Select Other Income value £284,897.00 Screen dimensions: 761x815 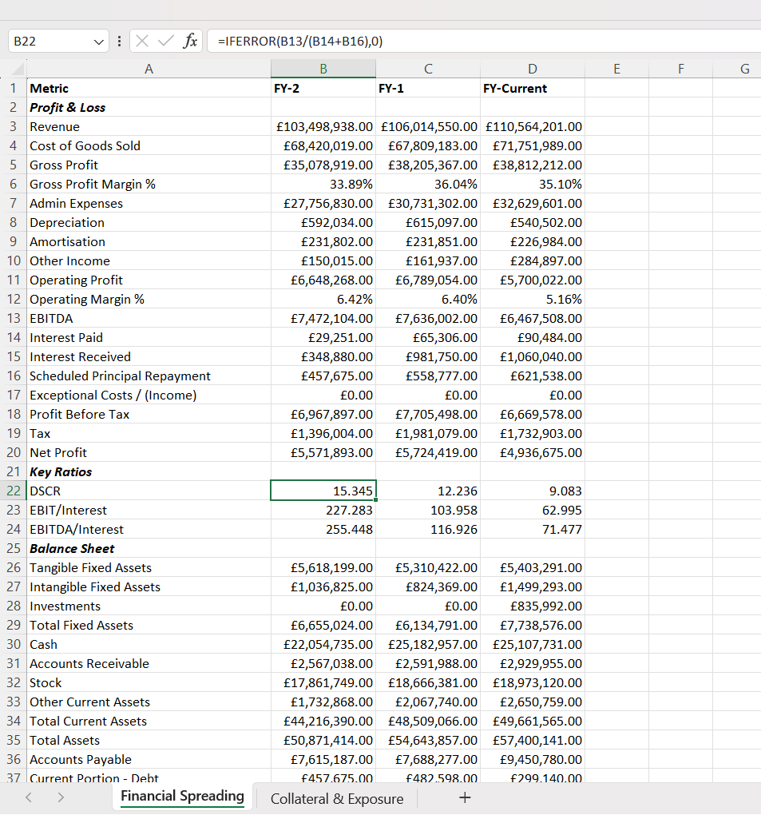pos(533,261)
